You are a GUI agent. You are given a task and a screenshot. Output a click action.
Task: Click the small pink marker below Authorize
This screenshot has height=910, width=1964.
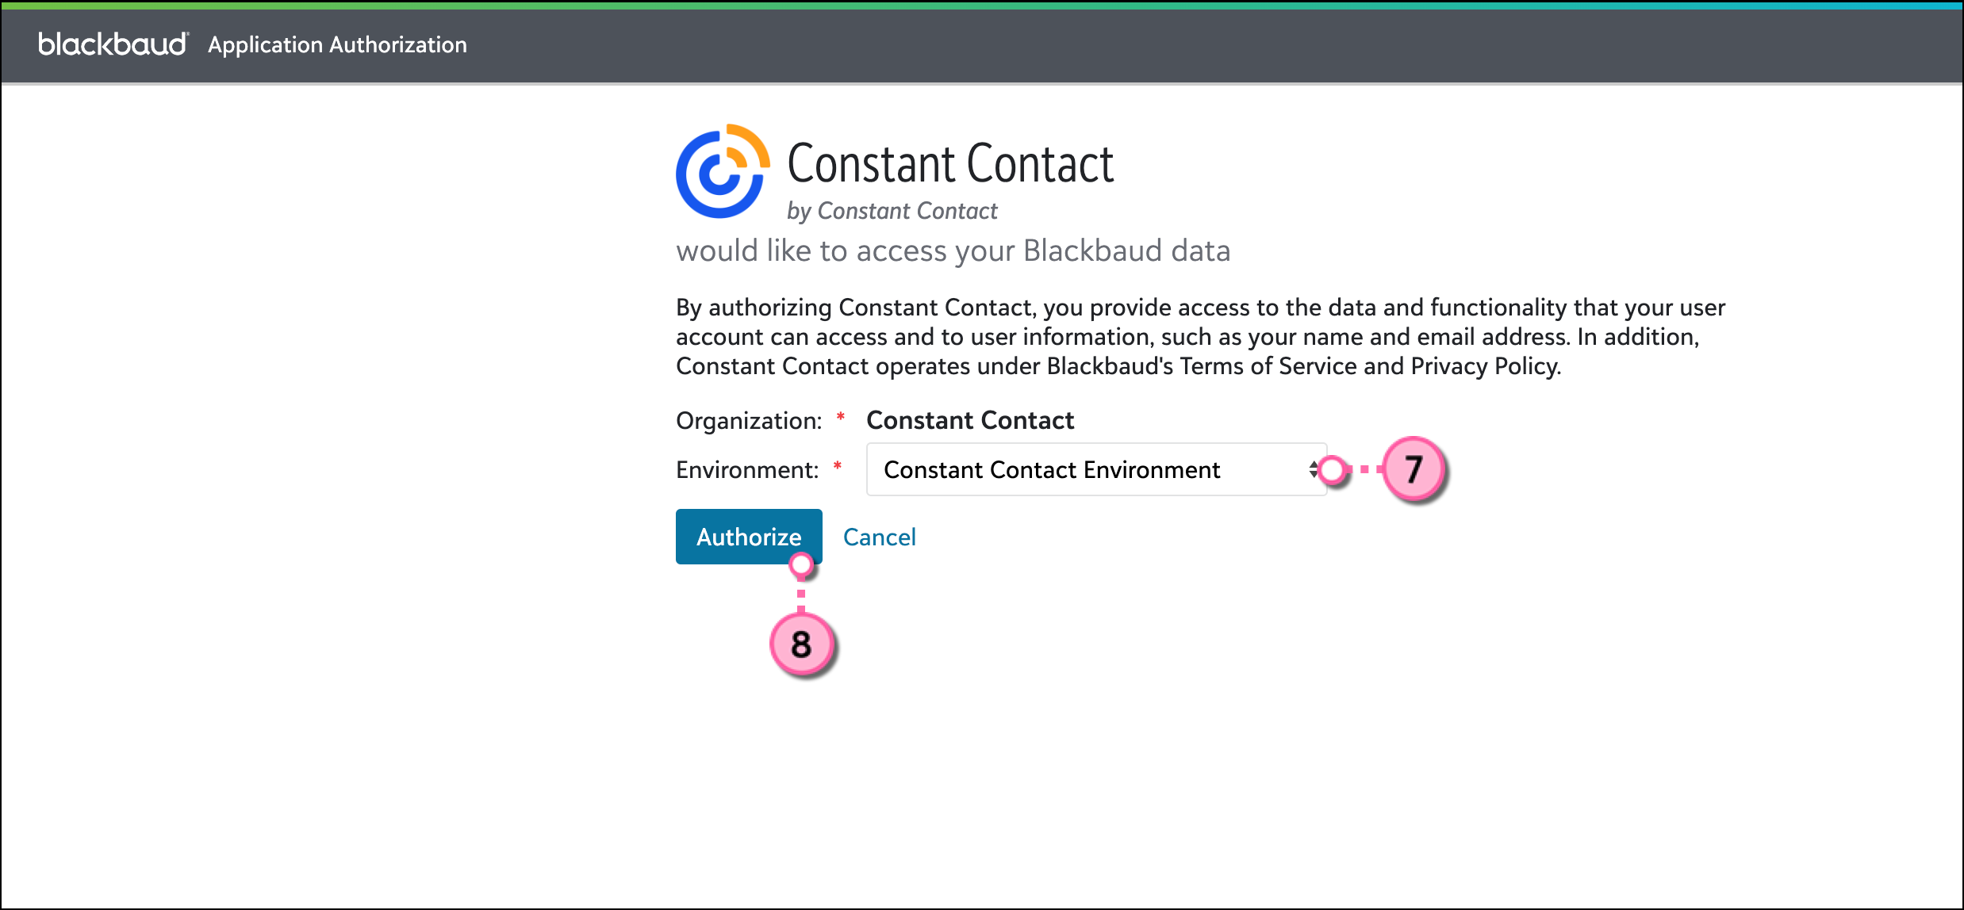coord(801,564)
